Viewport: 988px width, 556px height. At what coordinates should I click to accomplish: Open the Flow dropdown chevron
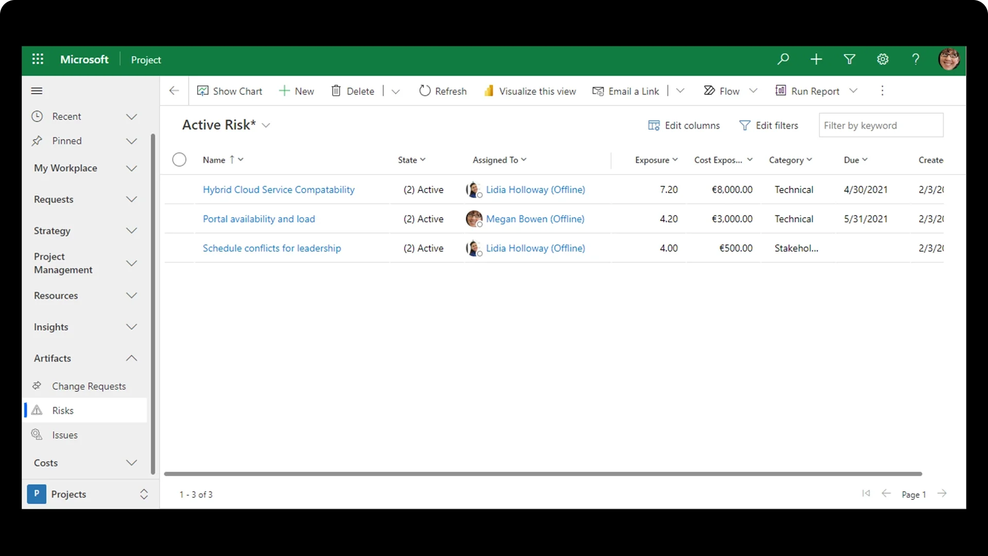pyautogui.click(x=753, y=91)
